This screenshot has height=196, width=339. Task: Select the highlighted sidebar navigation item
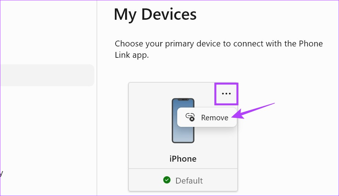pos(47,75)
